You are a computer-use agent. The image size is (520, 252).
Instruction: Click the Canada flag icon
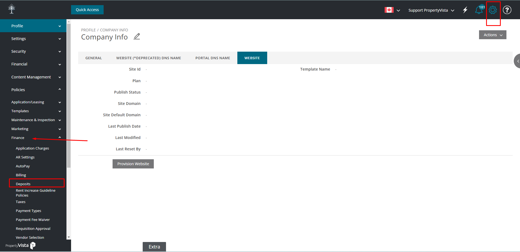[x=389, y=10]
